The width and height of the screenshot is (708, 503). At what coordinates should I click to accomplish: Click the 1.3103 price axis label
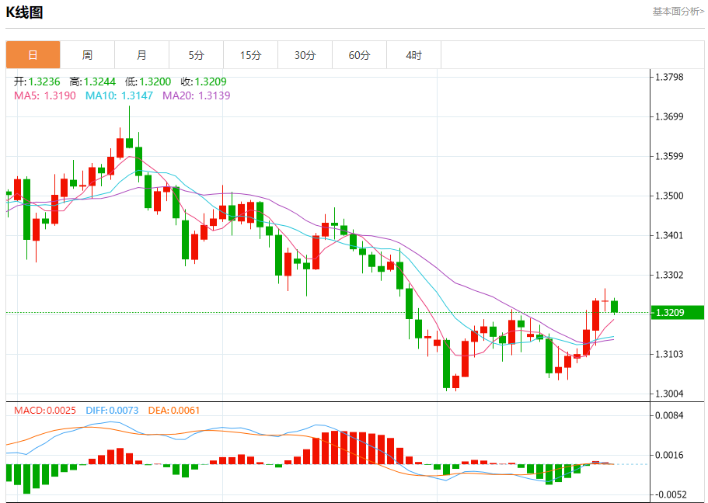(x=670, y=354)
